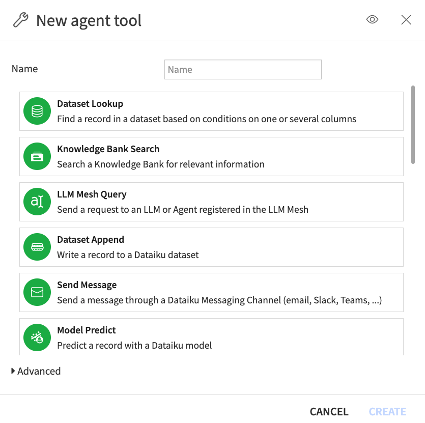Toggle the preview eye icon
This screenshot has height=423, width=425.
[x=372, y=19]
